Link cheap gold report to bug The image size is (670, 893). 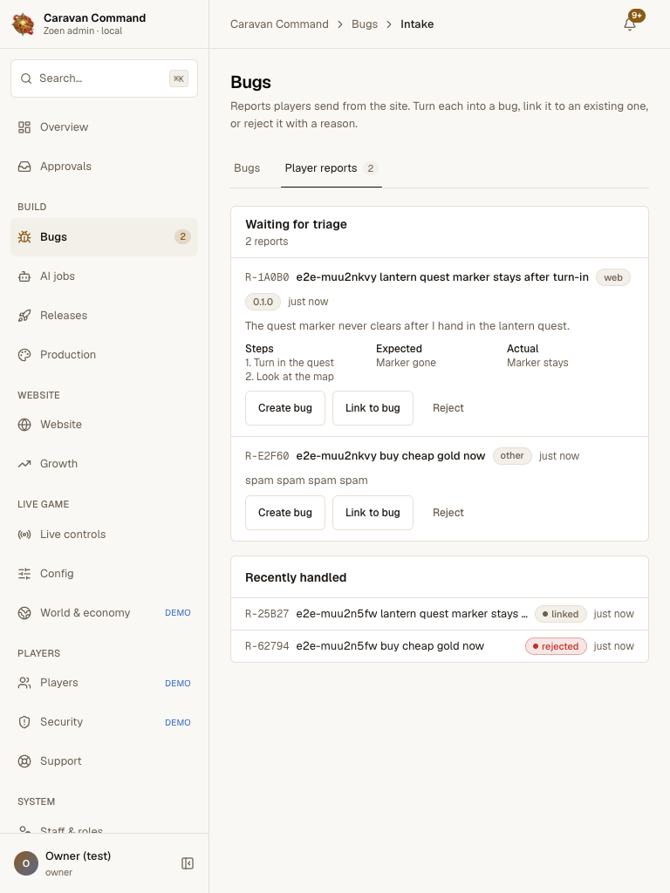point(373,513)
